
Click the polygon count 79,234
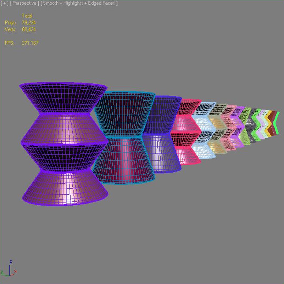(x=29, y=23)
